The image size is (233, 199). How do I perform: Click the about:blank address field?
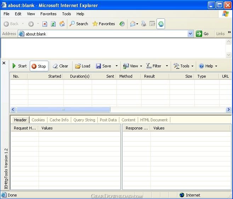[103, 34]
